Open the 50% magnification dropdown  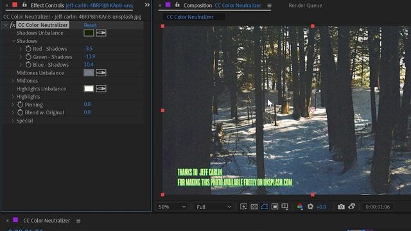click(172, 207)
